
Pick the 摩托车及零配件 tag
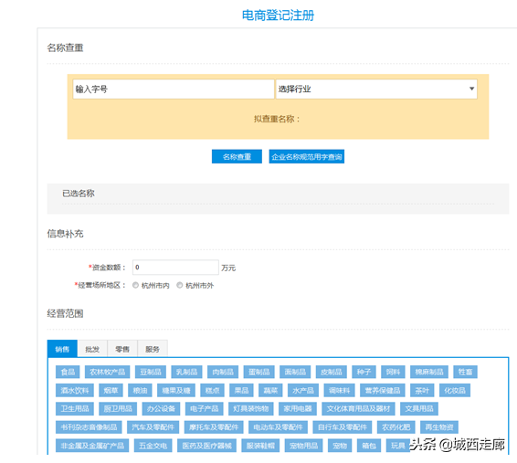(x=214, y=427)
